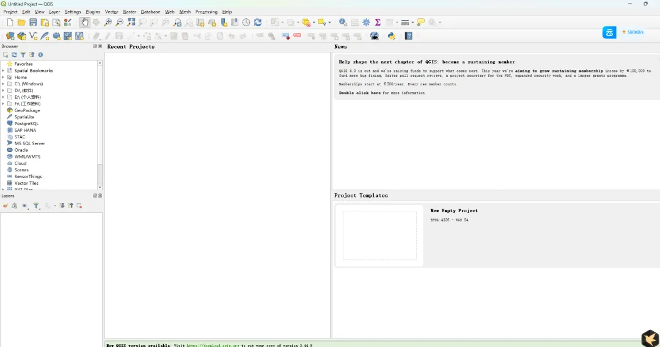This screenshot has height=347, width=660.
Task: Close the Layers panel
Action: [x=100, y=196]
